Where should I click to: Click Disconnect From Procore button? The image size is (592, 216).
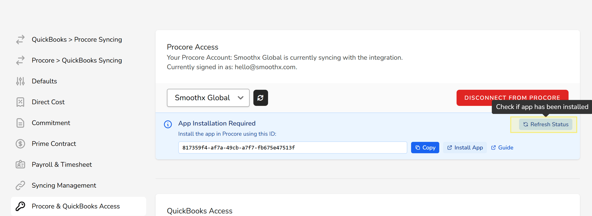click(x=512, y=98)
